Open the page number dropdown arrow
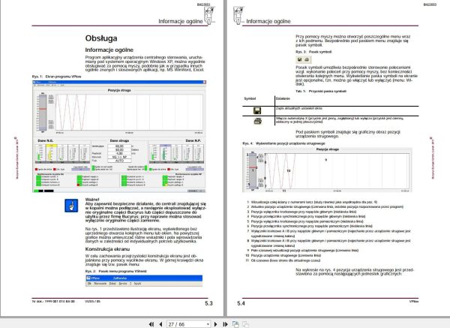The width and height of the screenshot is (450, 328). coord(208,324)
